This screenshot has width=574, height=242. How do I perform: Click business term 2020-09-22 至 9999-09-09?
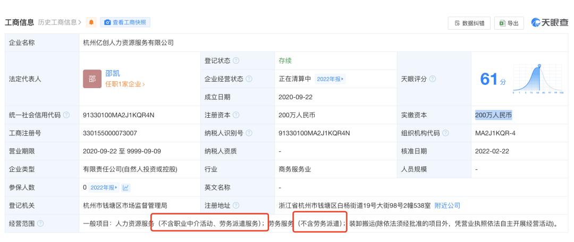(x=122, y=151)
